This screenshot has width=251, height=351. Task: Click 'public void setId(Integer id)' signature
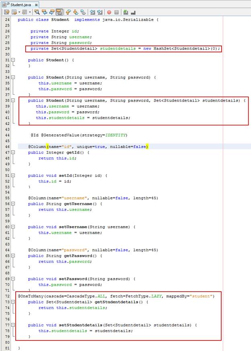coord(65,176)
